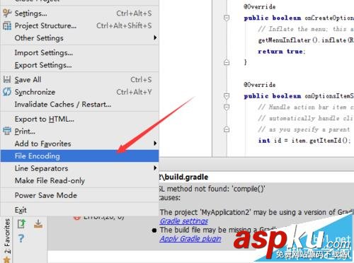Click the Print printer icon
This screenshot has width=354, height=263.
tap(7, 131)
